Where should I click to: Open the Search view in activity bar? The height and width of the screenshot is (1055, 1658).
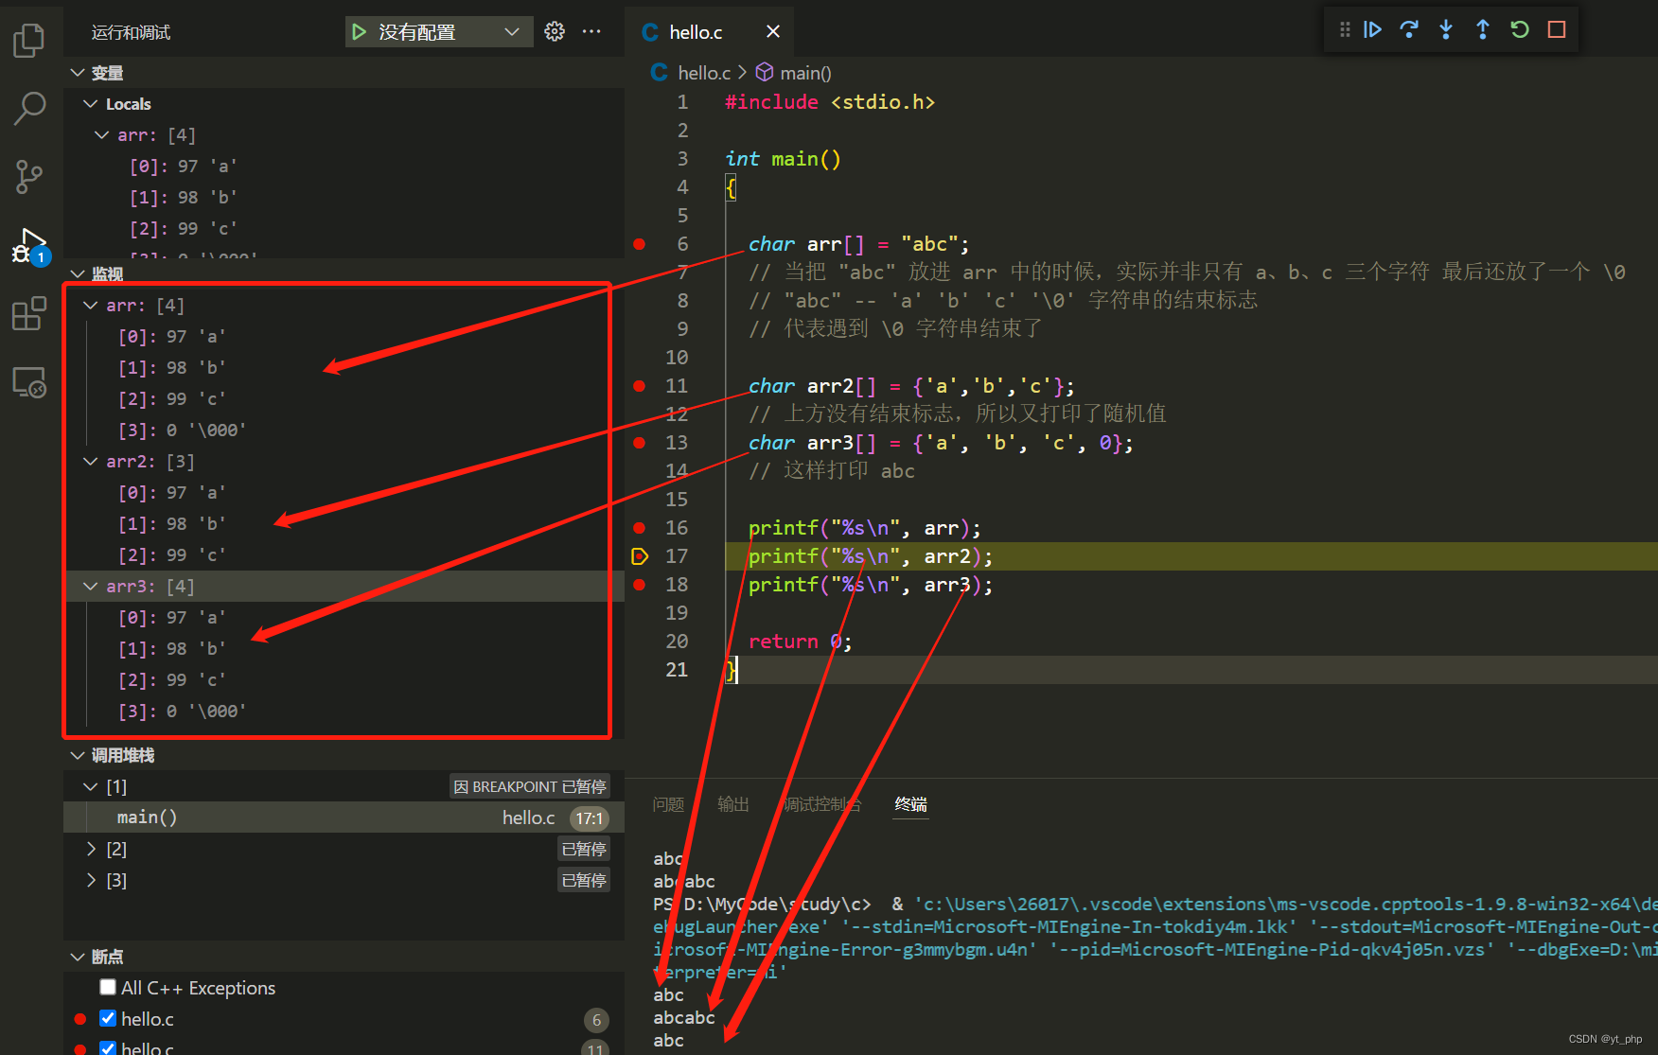coord(29,108)
